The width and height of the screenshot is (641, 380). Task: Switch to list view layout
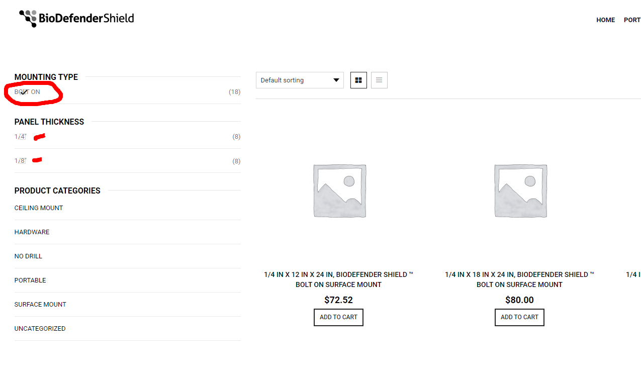pos(379,80)
